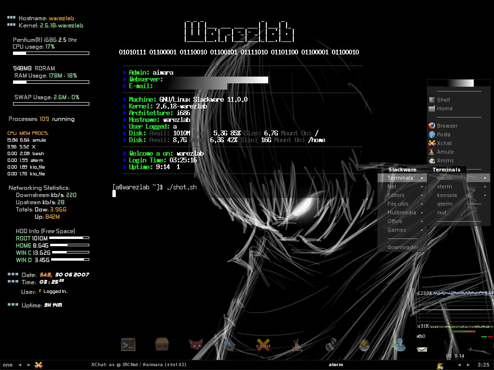Click the date 'SAB, 30 06 2007'
494x370 pixels.
pyautogui.click(x=64, y=275)
